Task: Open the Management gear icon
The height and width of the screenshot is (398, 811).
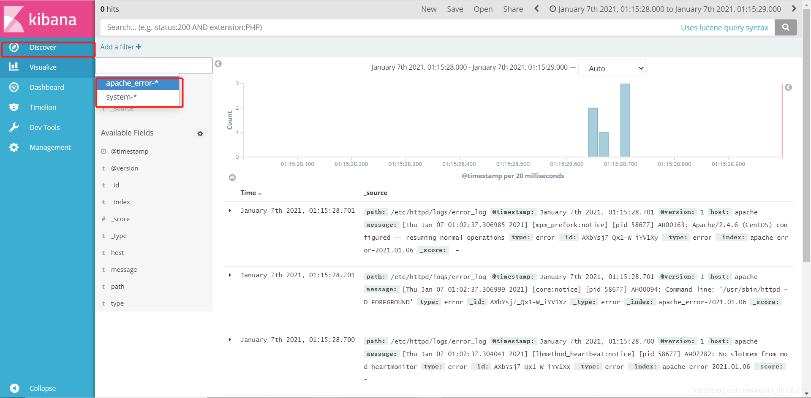Action: (14, 147)
